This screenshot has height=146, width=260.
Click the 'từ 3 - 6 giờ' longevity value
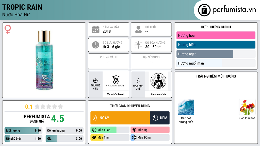(111, 47)
